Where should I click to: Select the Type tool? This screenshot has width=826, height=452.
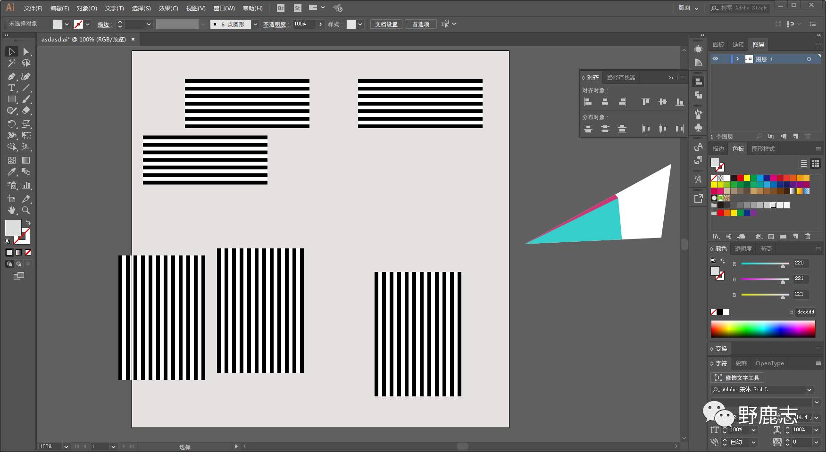(12, 88)
